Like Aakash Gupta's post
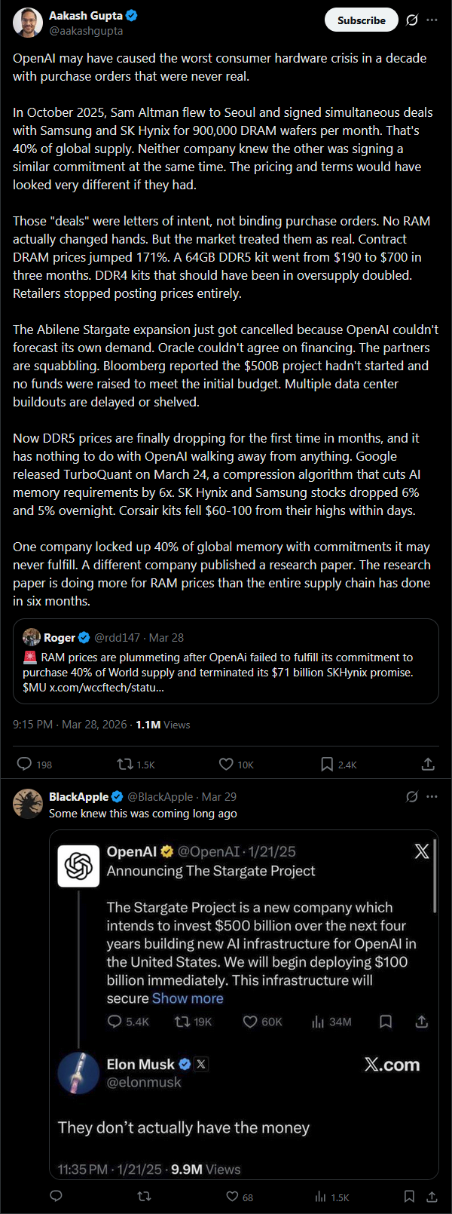 pos(226,764)
